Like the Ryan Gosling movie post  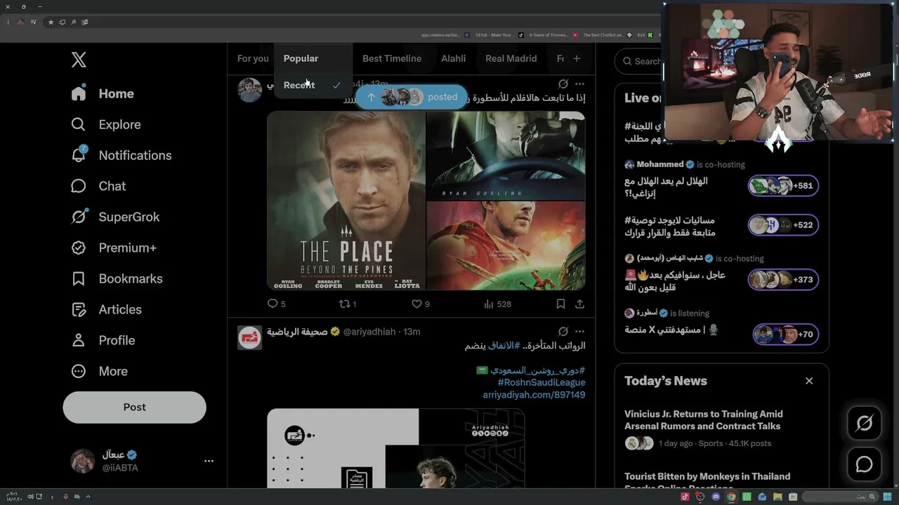tap(416, 304)
